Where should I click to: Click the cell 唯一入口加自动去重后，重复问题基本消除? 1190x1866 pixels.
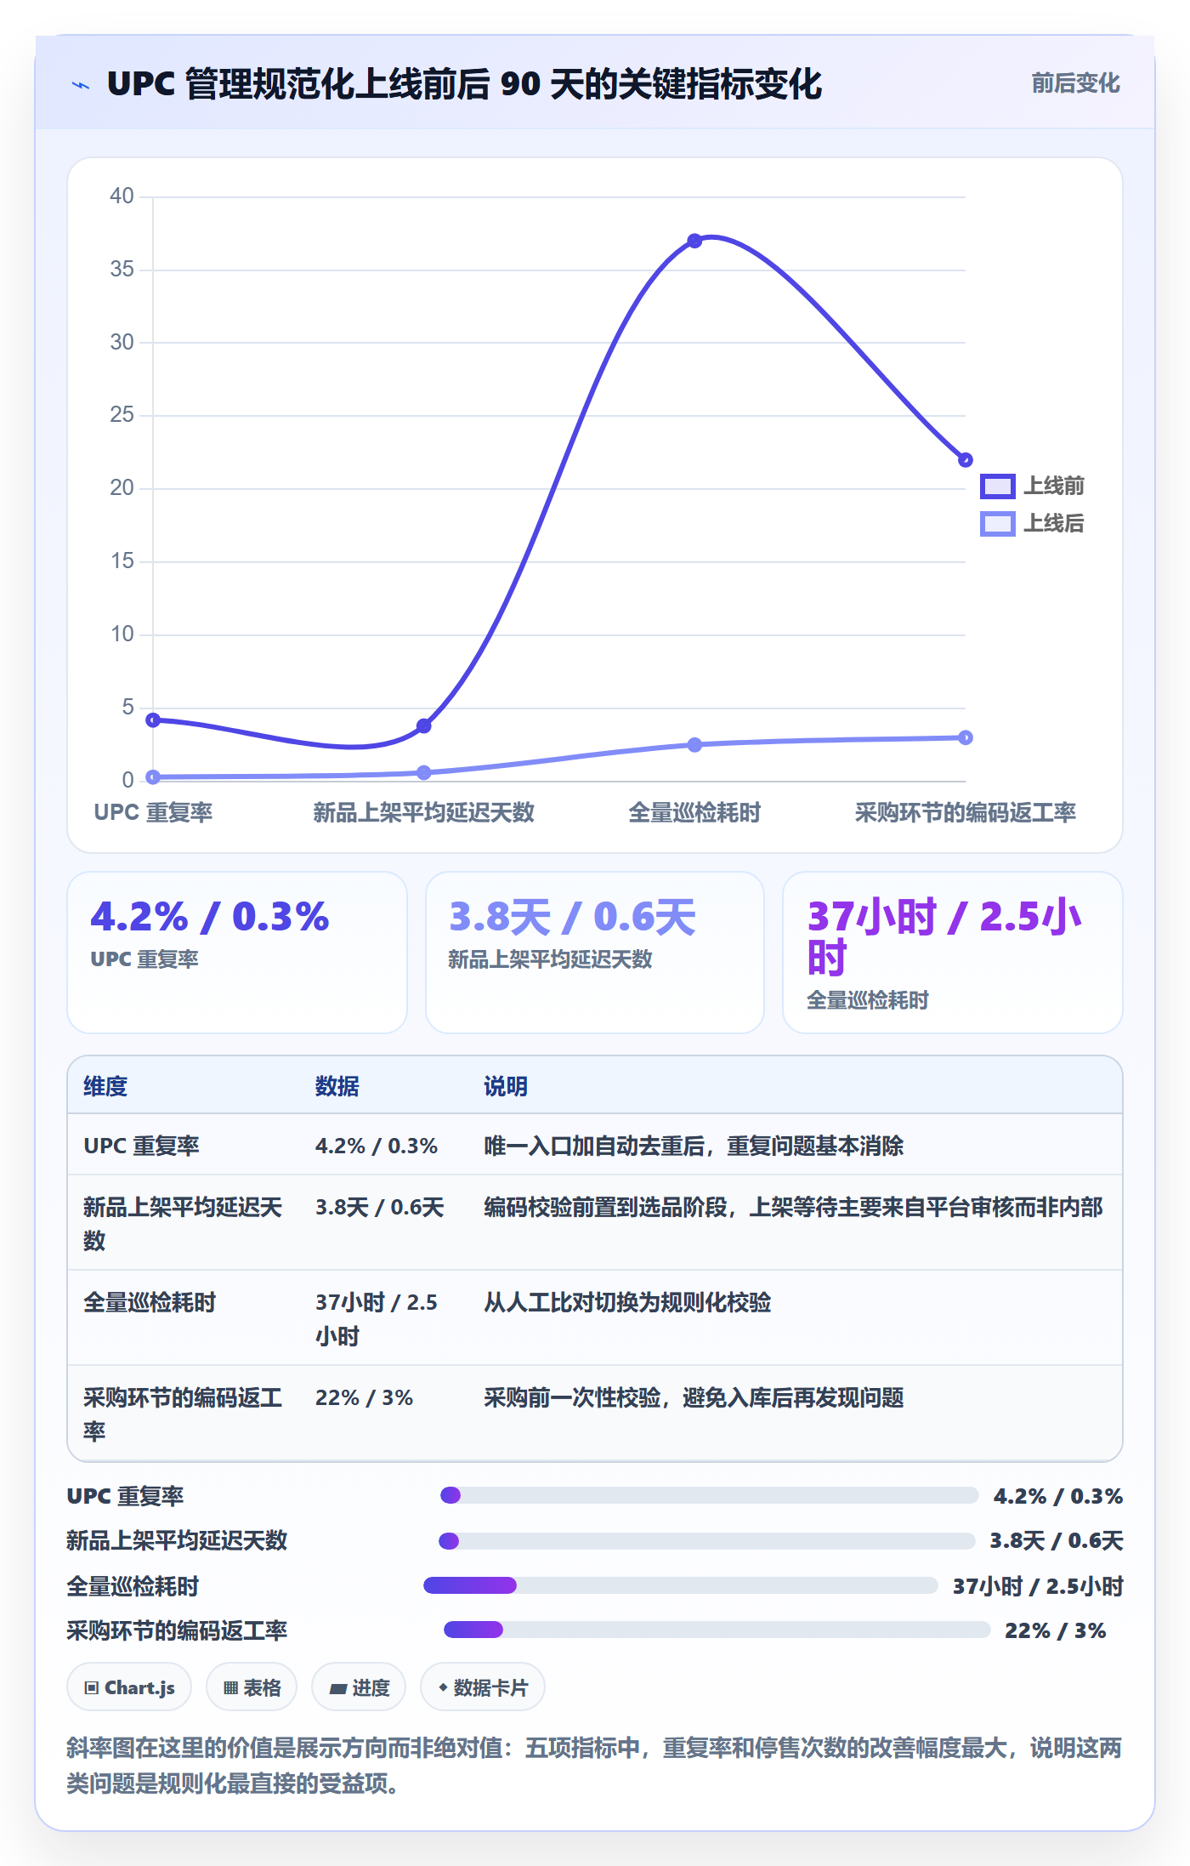(694, 1146)
